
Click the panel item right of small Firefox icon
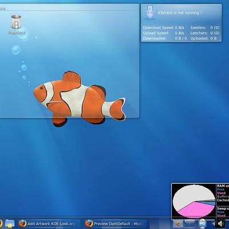(x=190, y=223)
